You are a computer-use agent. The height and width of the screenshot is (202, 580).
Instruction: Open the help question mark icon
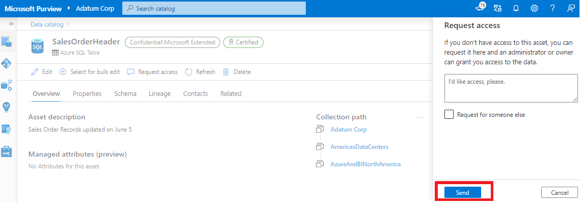[552, 9]
